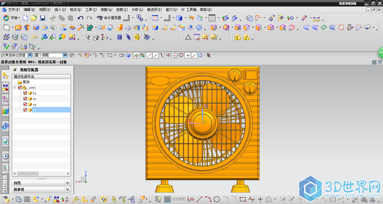383x204 pixels.
Task: Open the 文件 File menu
Action: click(x=14, y=10)
